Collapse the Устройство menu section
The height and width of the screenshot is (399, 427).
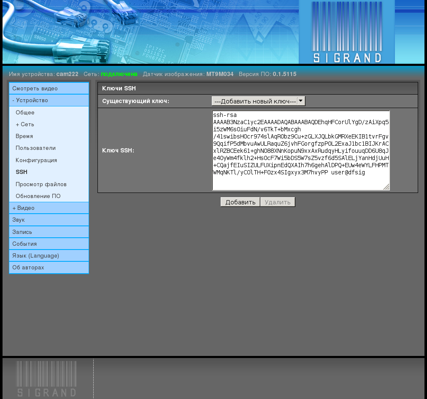[49, 100]
